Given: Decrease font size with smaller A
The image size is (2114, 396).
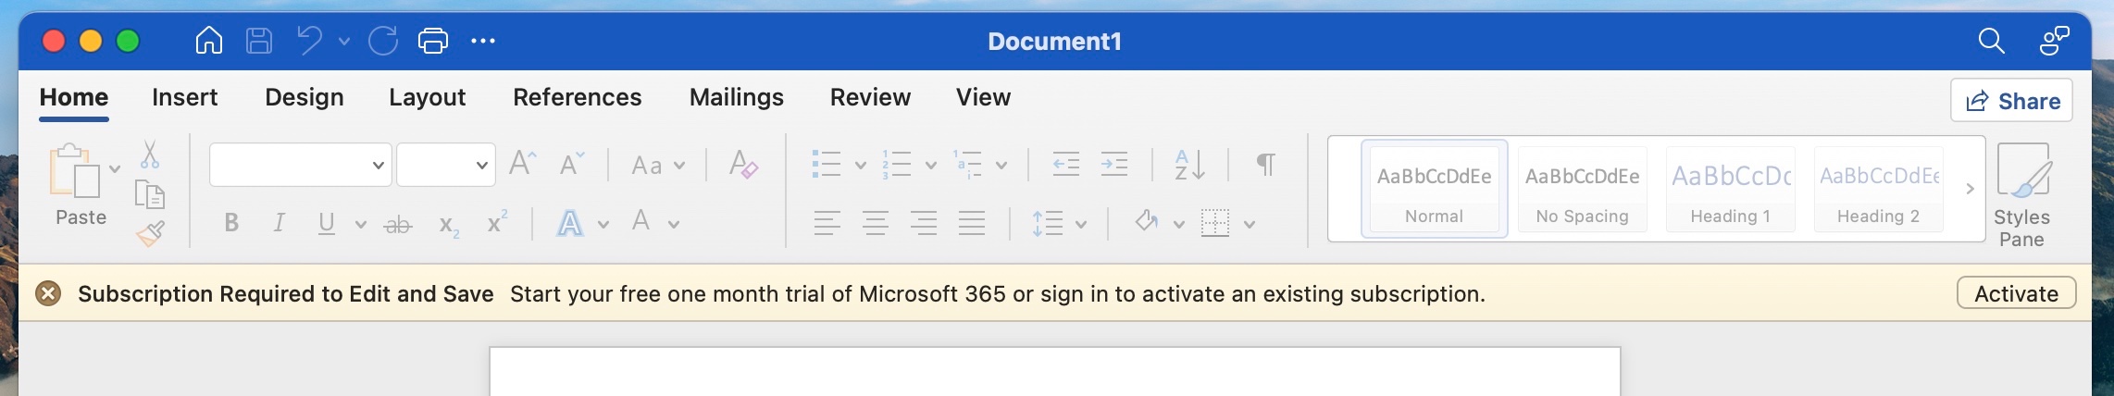Looking at the screenshot, I should click(572, 164).
